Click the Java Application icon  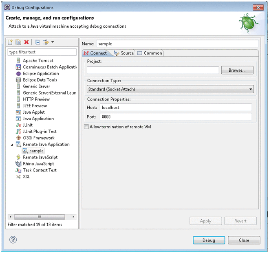click(x=18, y=119)
